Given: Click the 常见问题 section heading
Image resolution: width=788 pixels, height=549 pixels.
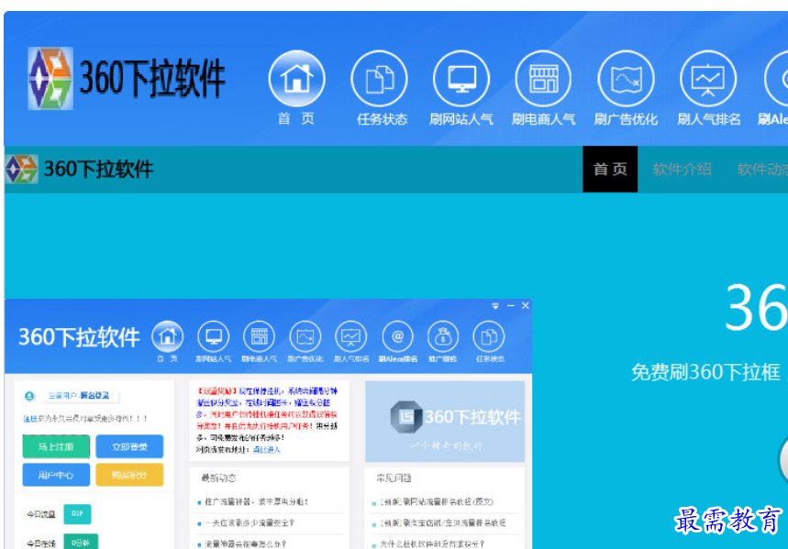Looking at the screenshot, I should pyautogui.click(x=394, y=478).
